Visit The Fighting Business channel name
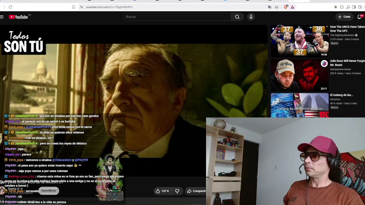This screenshot has width=365, height=205. (342, 35)
